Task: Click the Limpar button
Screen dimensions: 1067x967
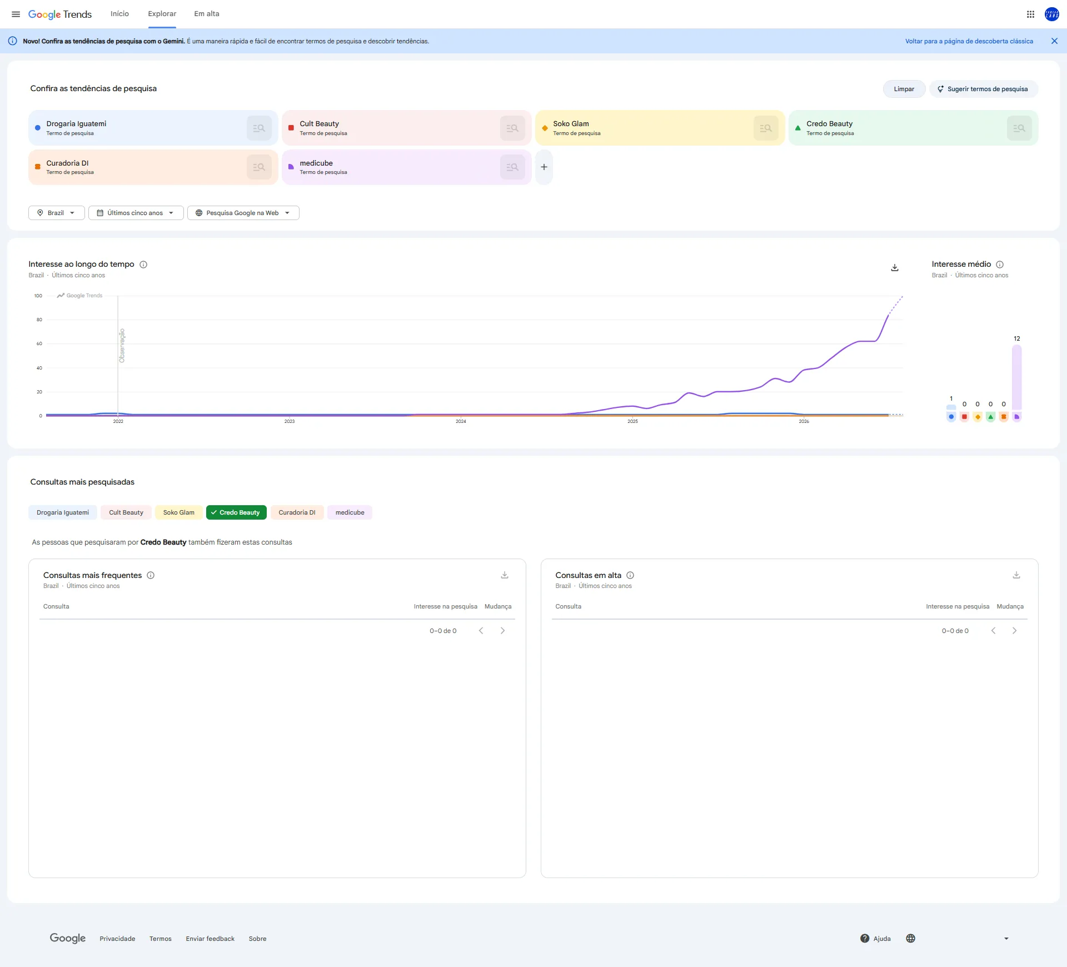Action: pos(904,89)
